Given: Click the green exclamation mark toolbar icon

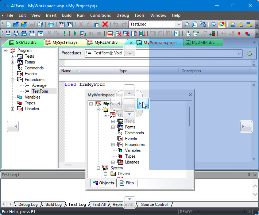Looking at the screenshot, I should 65,34.
